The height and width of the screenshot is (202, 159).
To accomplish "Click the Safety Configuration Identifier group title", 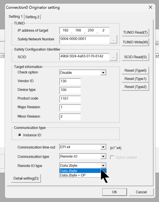I will coord(37,49).
